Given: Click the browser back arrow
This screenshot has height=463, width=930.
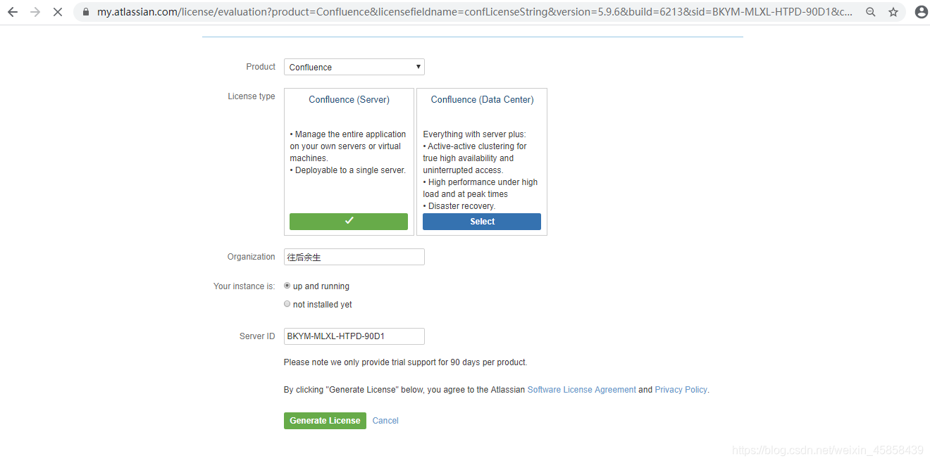Looking at the screenshot, I should tap(12, 12).
